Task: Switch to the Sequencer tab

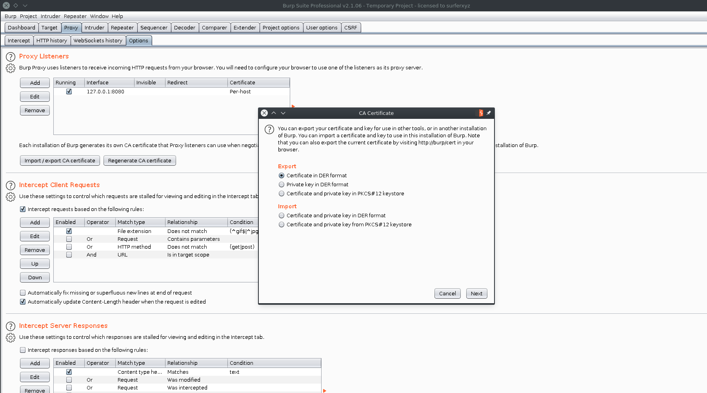Action: pyautogui.click(x=154, y=27)
